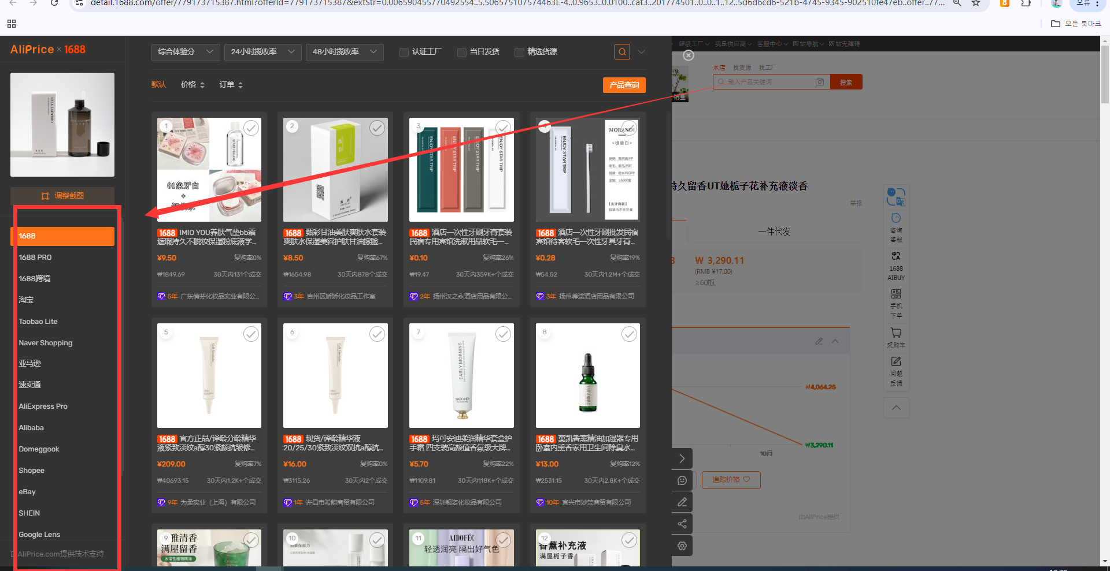Expand the 我是供应商 menu in the 1688 top bar
The height and width of the screenshot is (571, 1110).
[x=733, y=44]
